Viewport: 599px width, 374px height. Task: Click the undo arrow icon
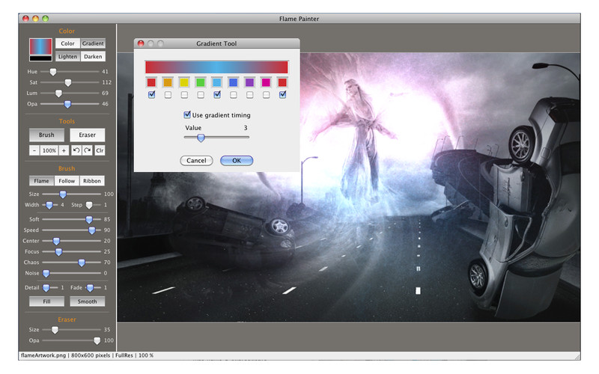(76, 150)
